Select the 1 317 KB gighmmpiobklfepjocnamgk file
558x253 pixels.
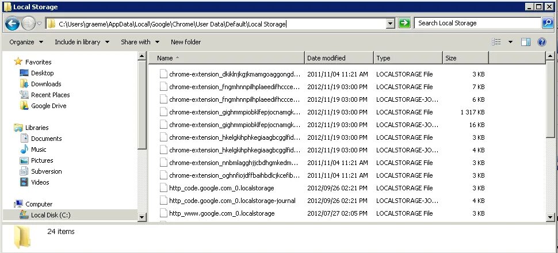coord(235,112)
